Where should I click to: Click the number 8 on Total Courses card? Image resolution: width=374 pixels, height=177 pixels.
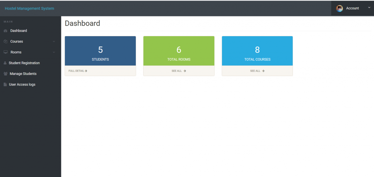[257, 50]
